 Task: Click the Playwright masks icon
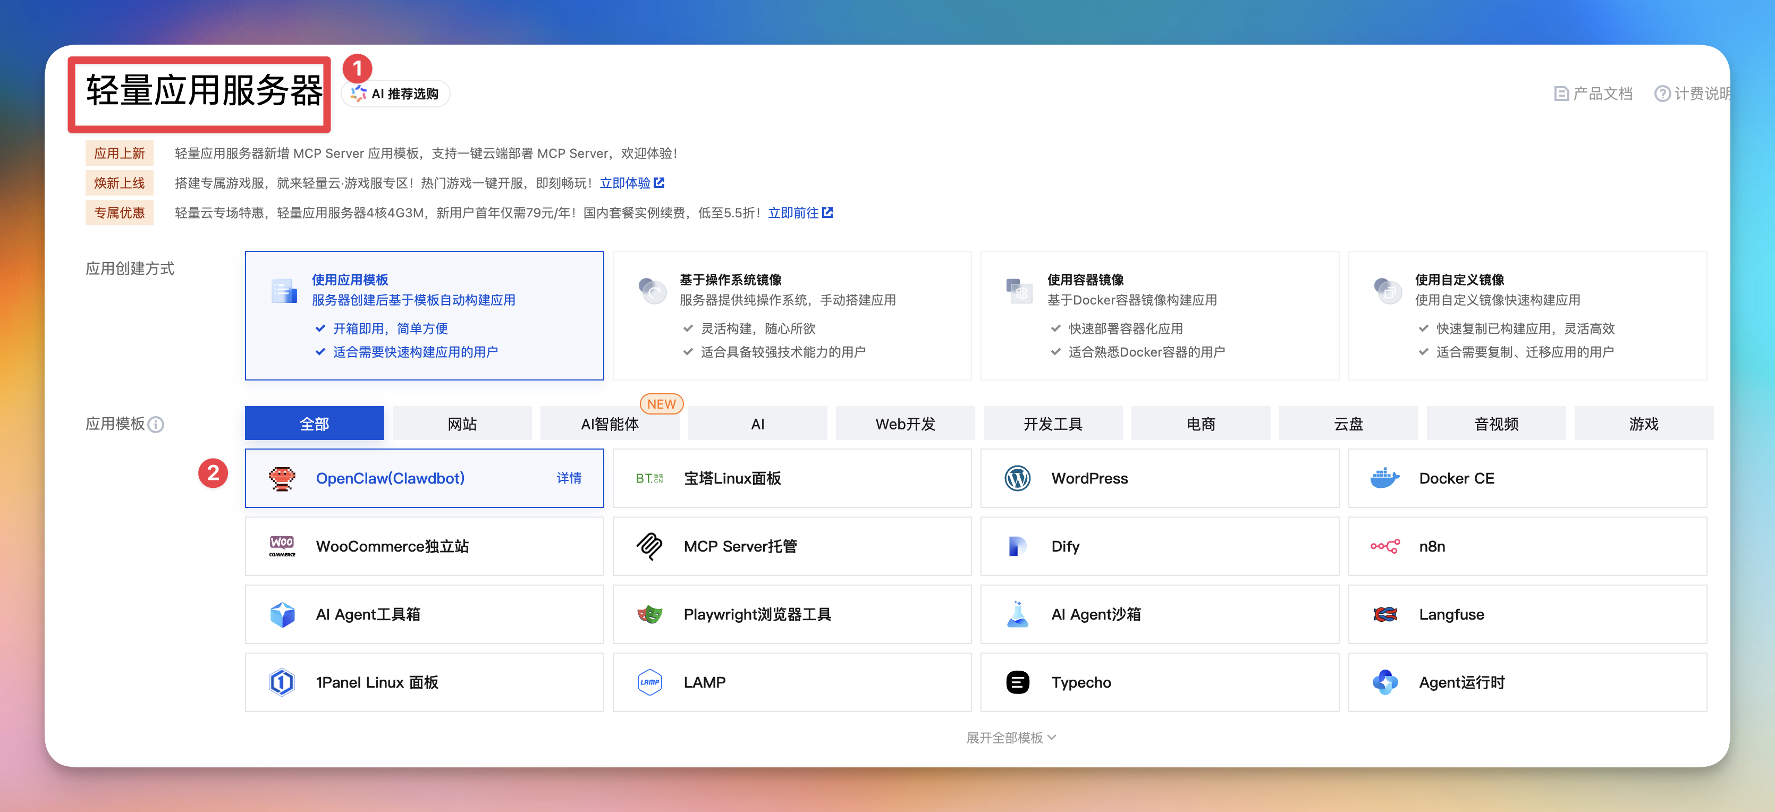click(x=649, y=614)
